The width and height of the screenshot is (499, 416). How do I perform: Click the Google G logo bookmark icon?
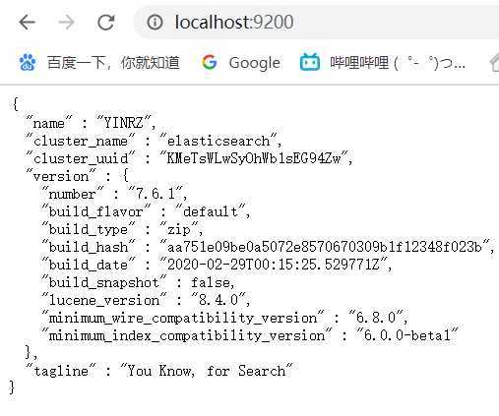coord(210,62)
